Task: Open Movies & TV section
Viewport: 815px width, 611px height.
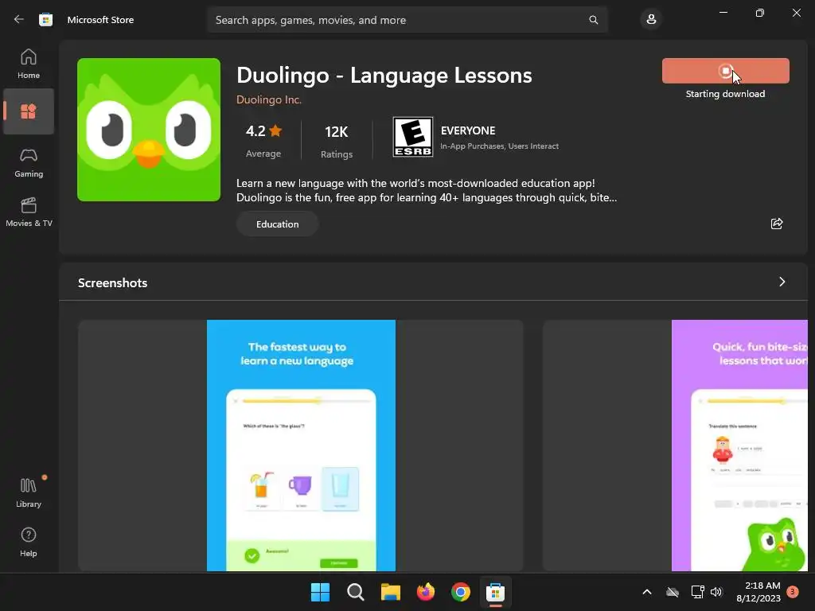Action: point(29,212)
